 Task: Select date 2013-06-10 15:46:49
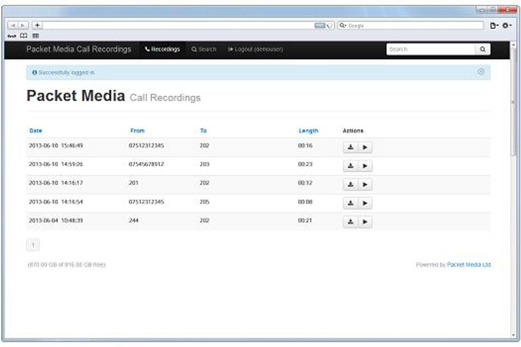click(56, 145)
